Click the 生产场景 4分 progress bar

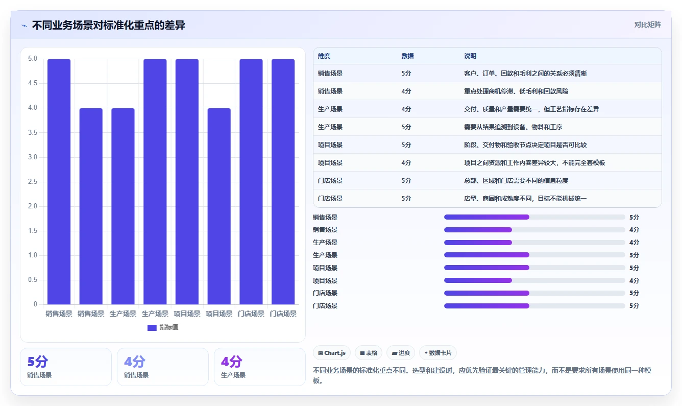(x=534, y=243)
